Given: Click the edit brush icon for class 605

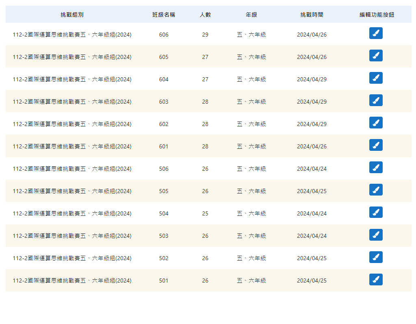Looking at the screenshot, I should coord(376,56).
